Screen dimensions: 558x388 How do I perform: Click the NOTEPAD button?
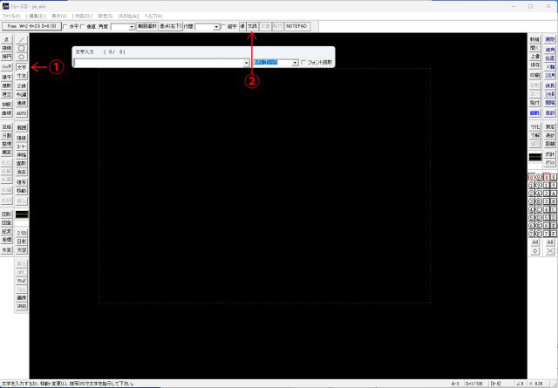pos(296,27)
